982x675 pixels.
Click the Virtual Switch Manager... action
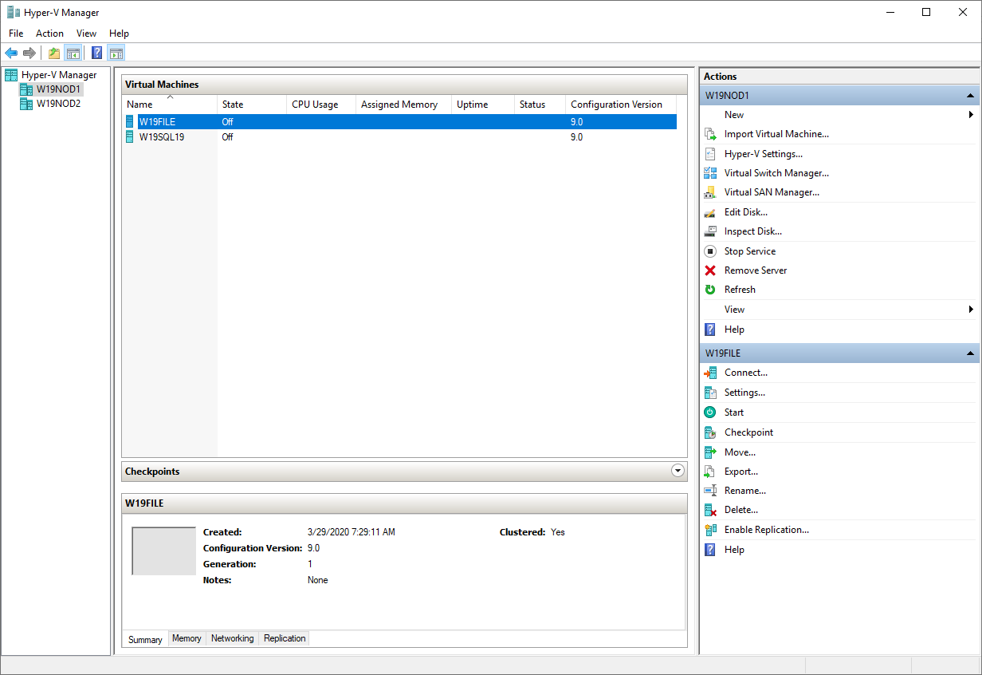(x=776, y=173)
